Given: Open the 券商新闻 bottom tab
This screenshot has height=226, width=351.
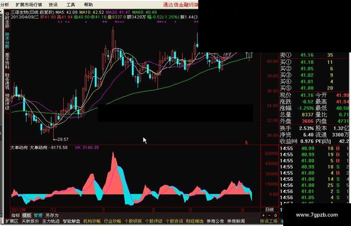Looking at the screenshot, I should tap(236, 221).
